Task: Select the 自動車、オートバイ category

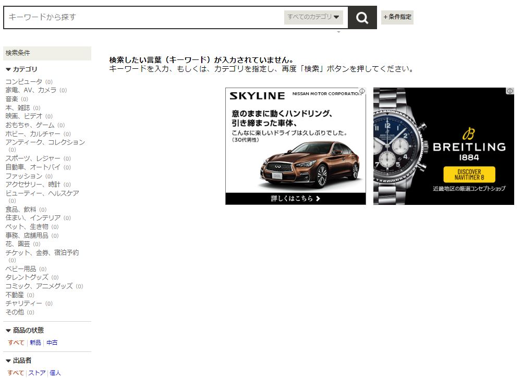Action: [33, 167]
